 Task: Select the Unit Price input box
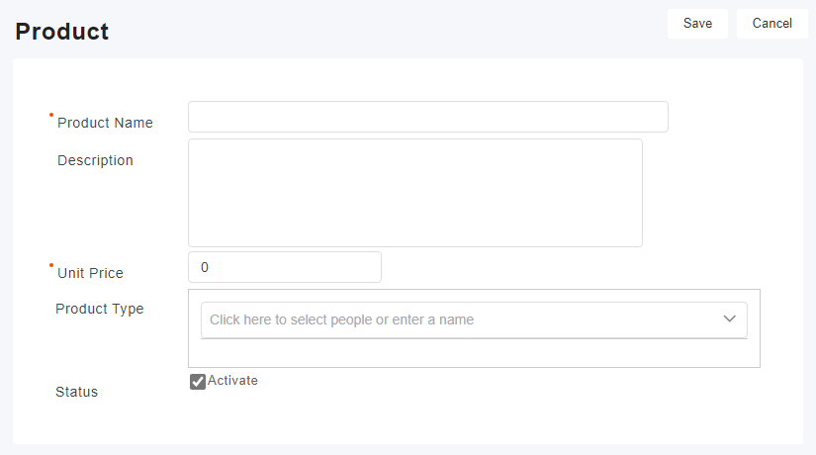tap(284, 267)
